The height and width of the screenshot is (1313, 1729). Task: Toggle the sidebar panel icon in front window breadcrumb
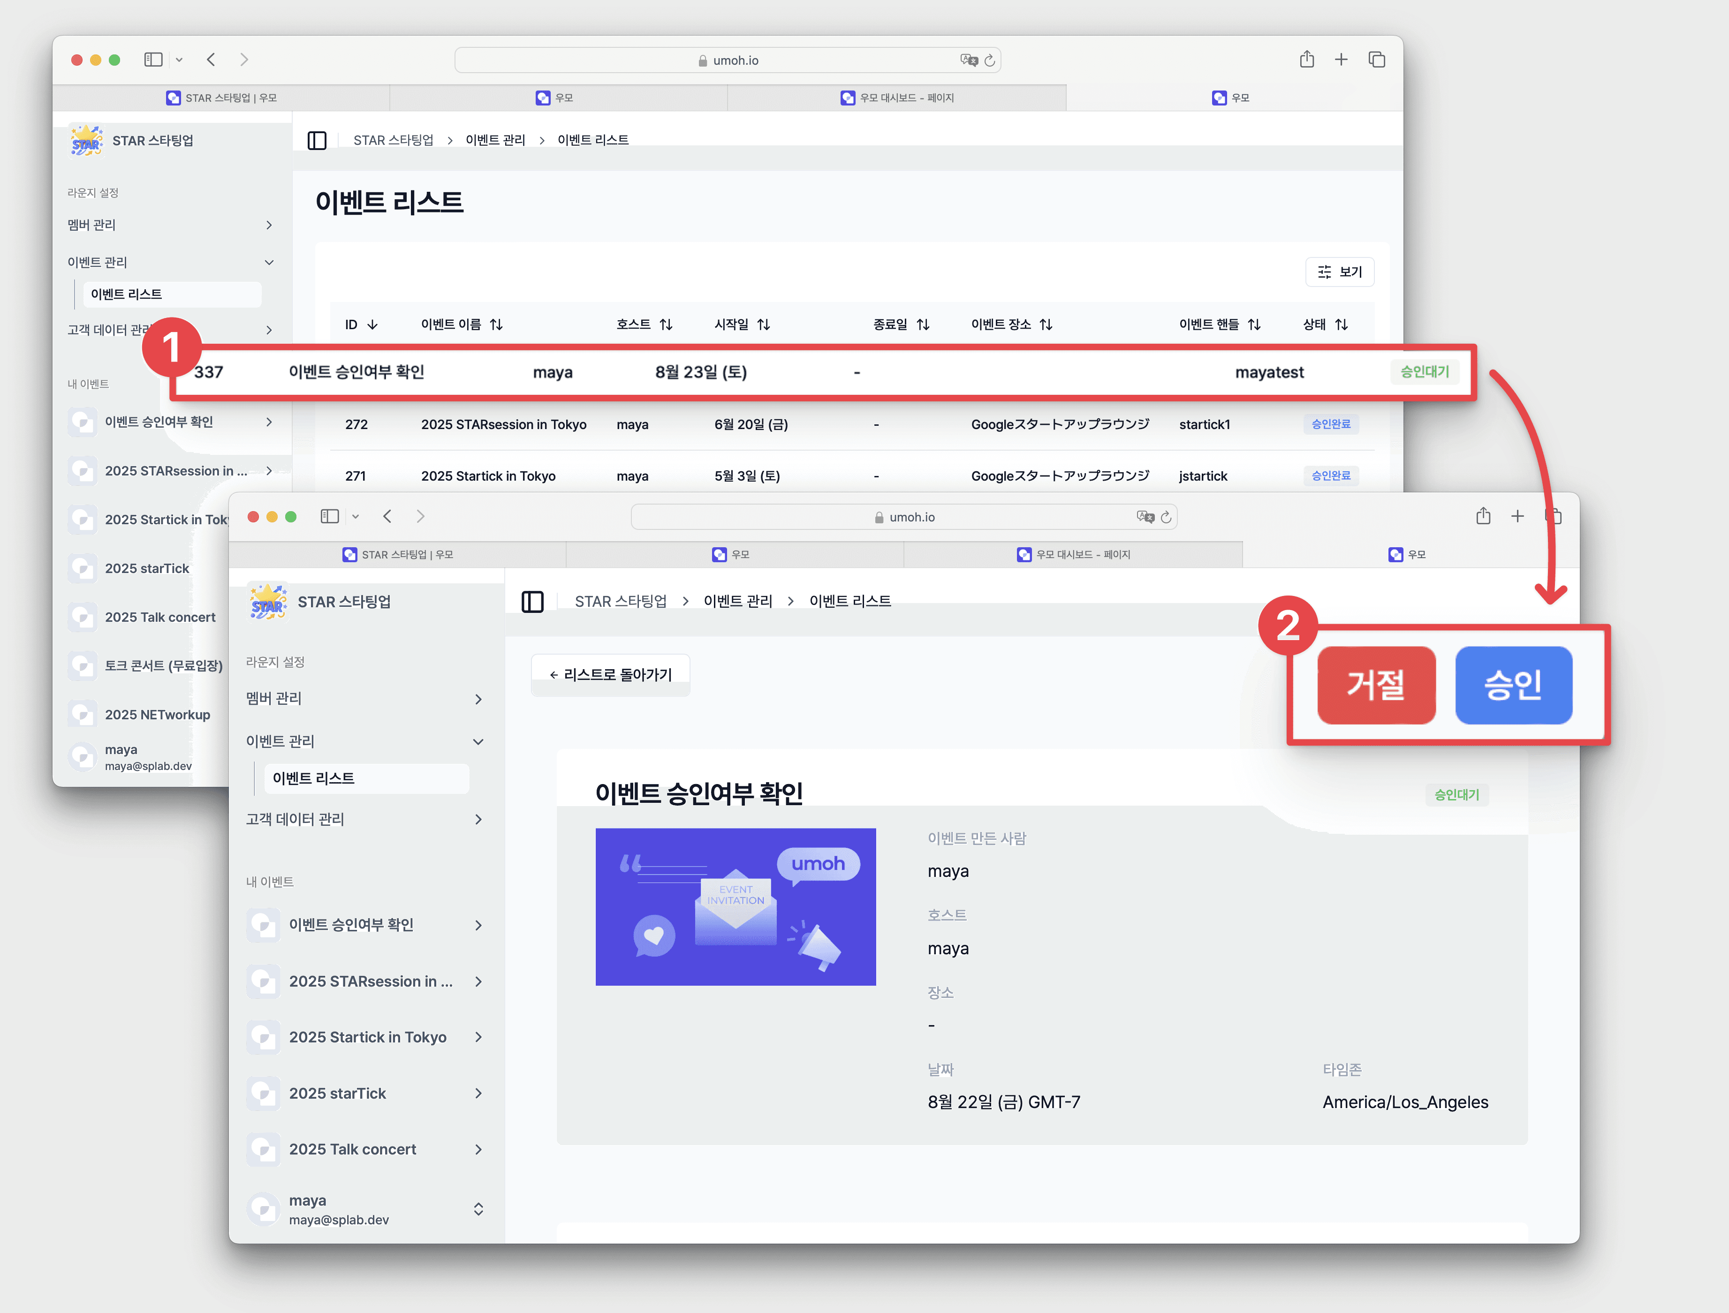pos(532,601)
